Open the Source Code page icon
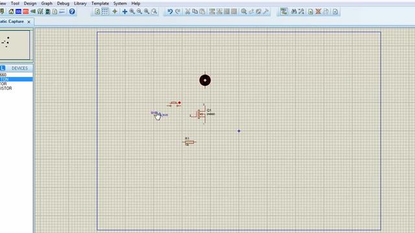The width and height of the screenshot is (415, 233). click(54, 12)
